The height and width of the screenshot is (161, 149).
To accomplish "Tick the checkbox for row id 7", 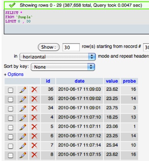I will point(11,146).
